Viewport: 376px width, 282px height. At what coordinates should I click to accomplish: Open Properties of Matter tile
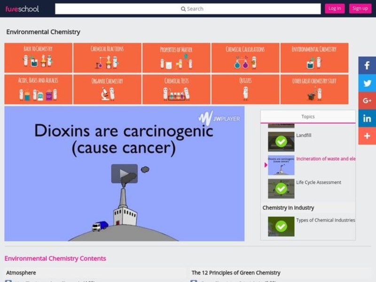[x=176, y=58]
